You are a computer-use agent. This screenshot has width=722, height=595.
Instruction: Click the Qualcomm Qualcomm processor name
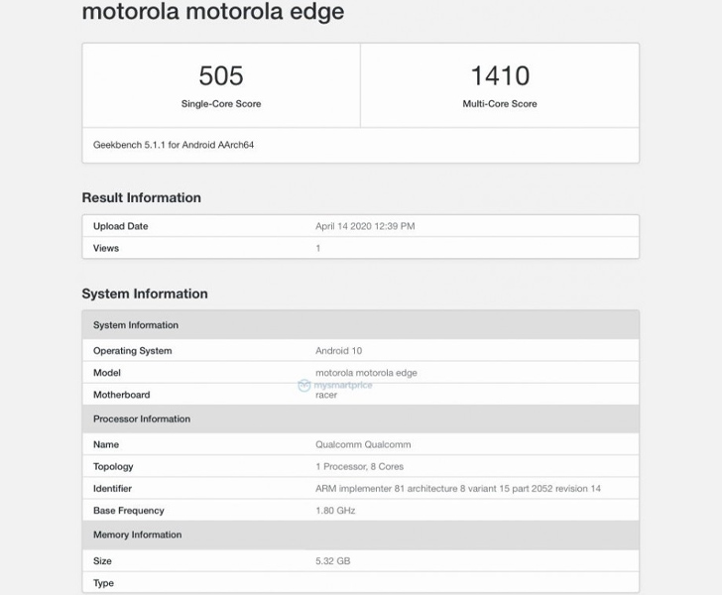coord(363,444)
